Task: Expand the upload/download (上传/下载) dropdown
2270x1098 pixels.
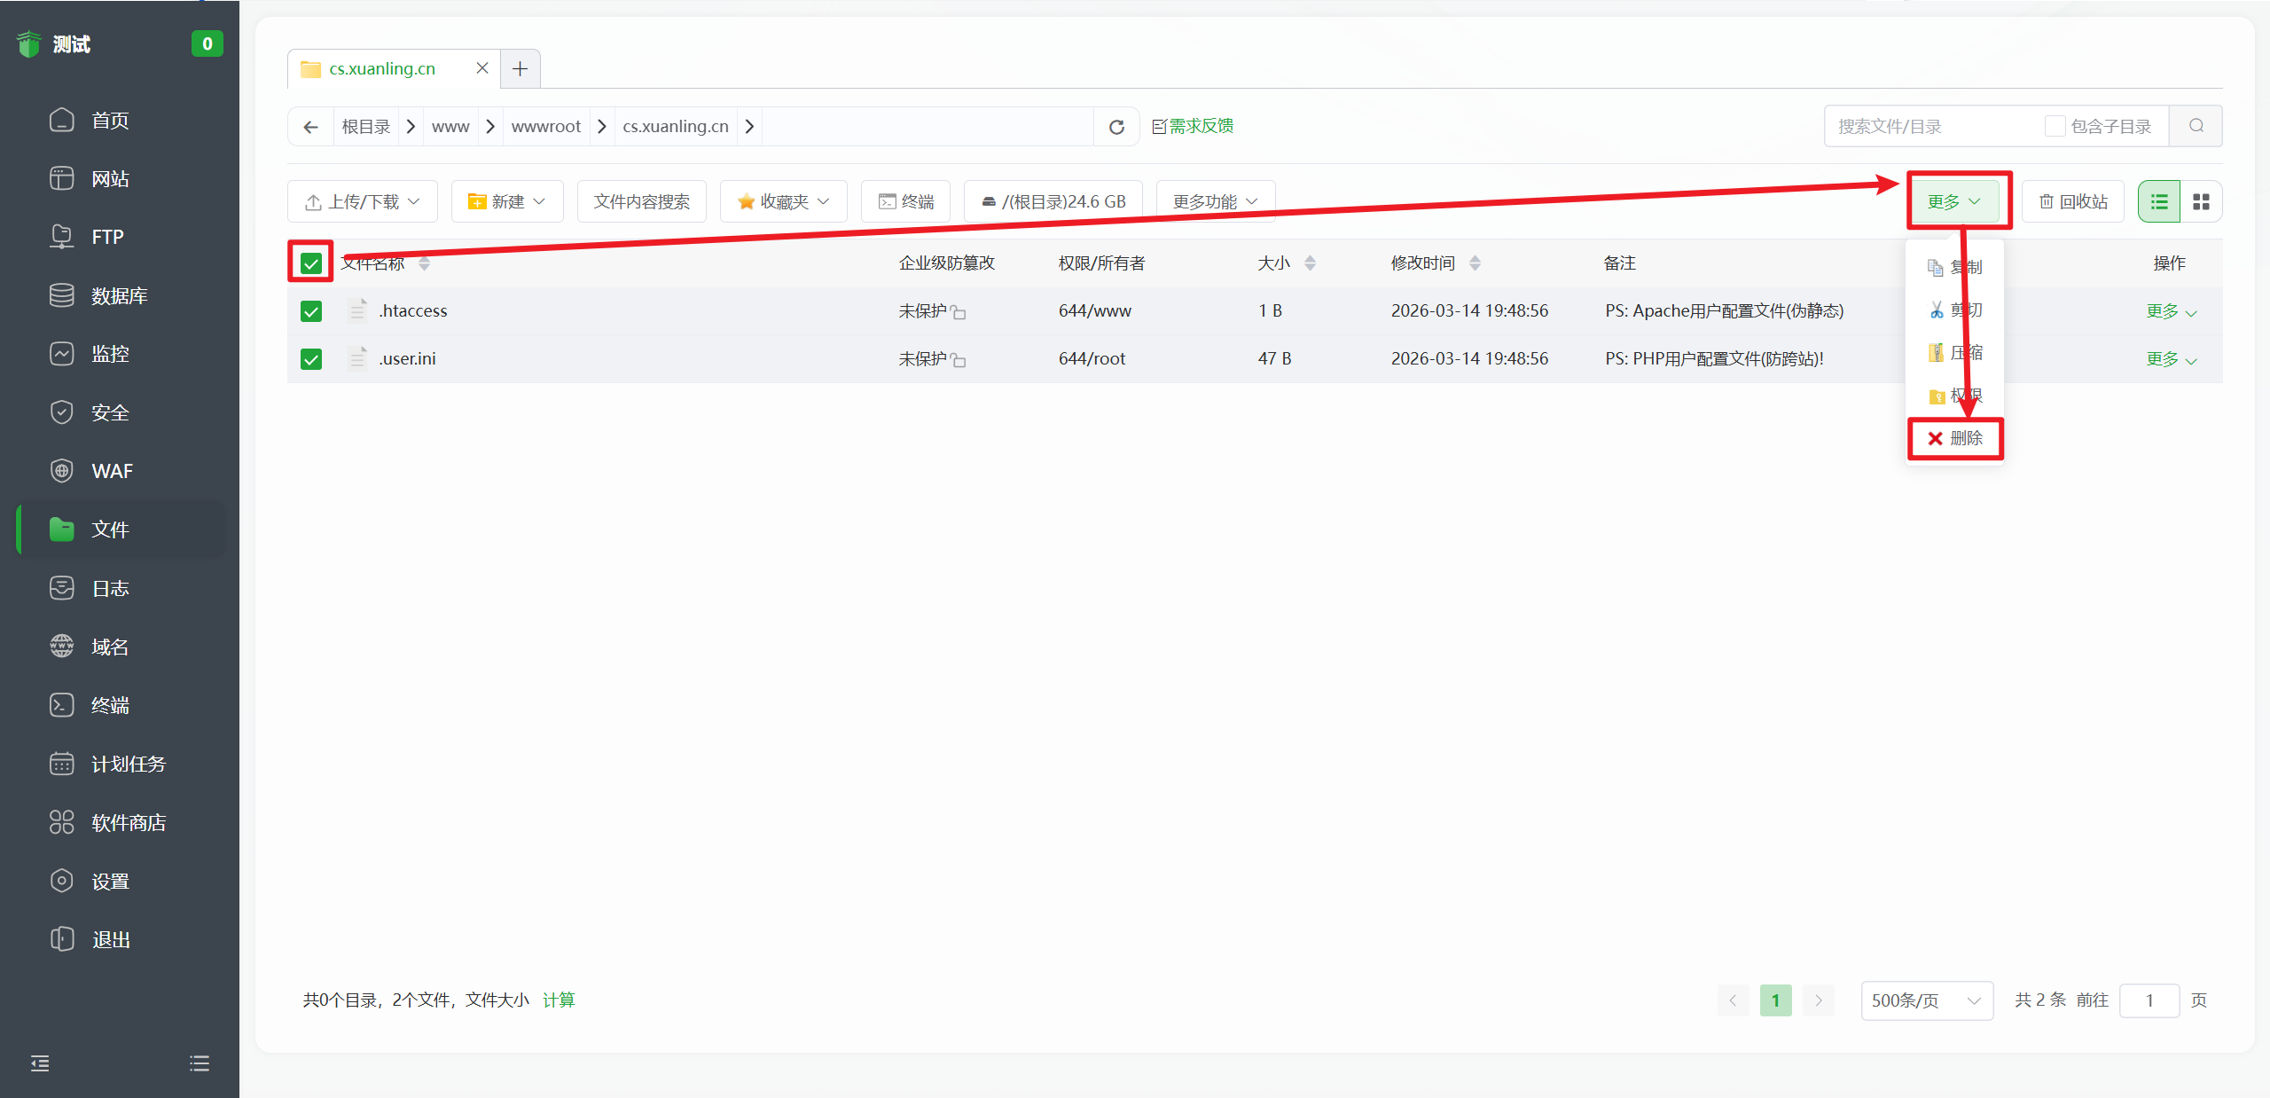Action: (x=362, y=202)
